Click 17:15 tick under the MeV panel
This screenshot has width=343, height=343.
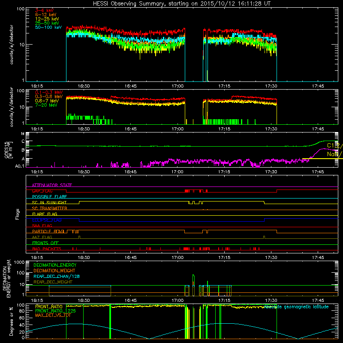224,129
